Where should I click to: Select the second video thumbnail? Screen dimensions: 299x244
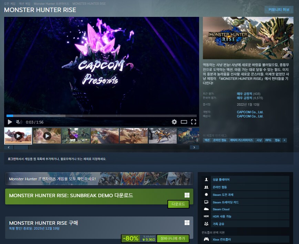point(47,136)
